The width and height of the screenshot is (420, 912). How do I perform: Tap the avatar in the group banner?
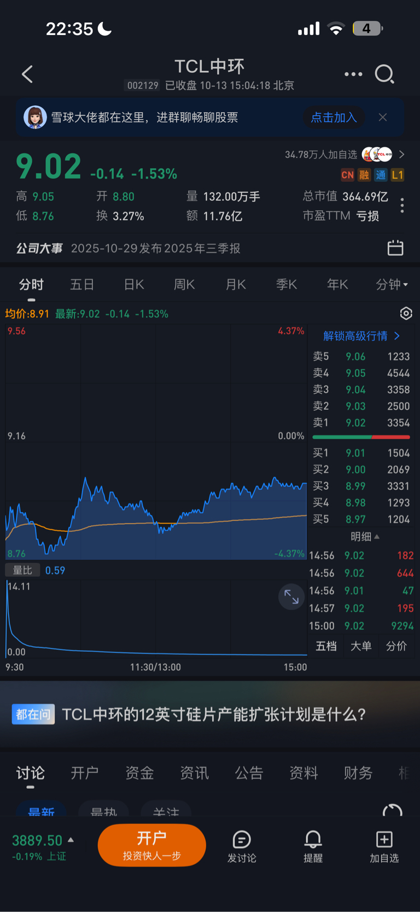(x=35, y=117)
